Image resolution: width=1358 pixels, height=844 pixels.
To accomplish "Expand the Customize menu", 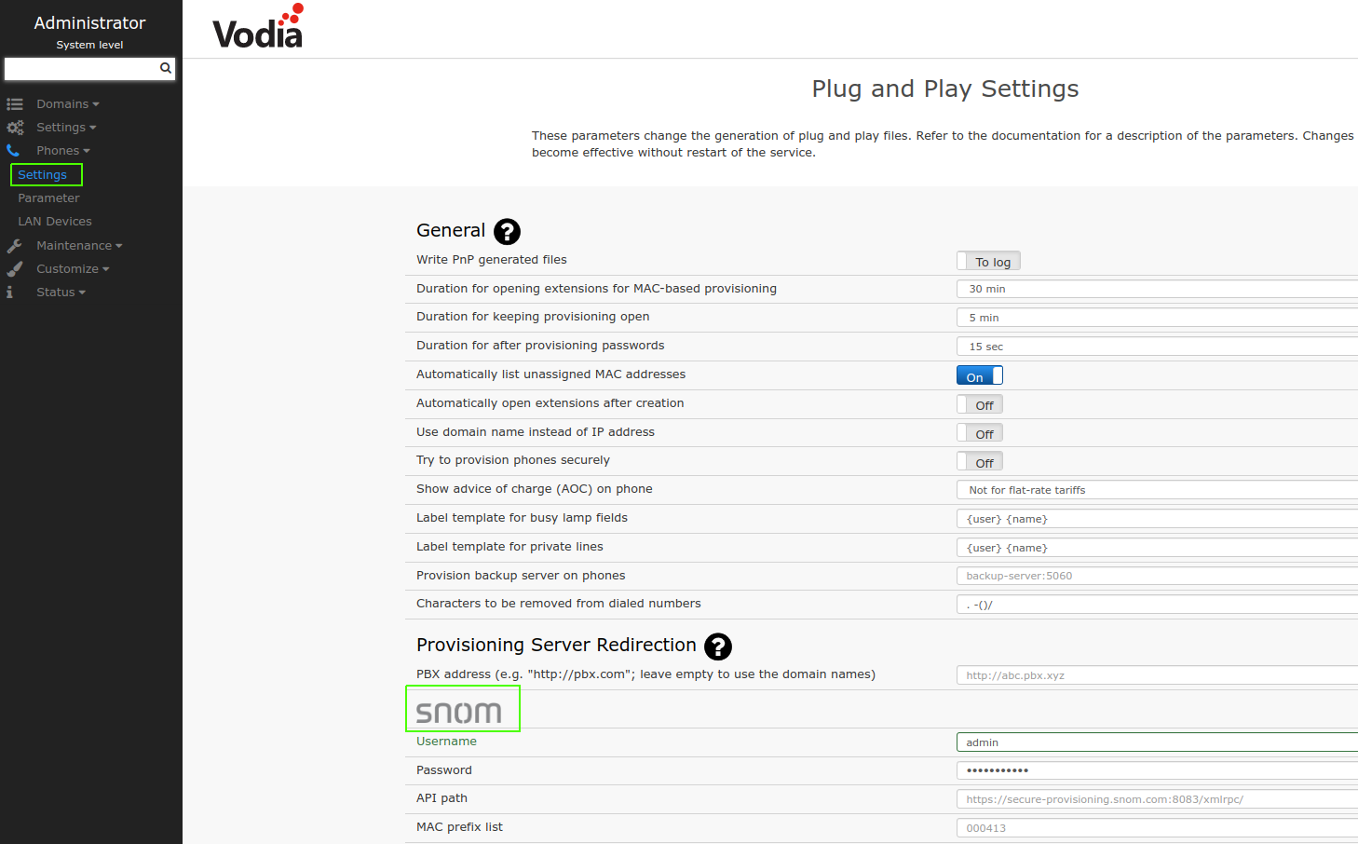I will 73,269.
